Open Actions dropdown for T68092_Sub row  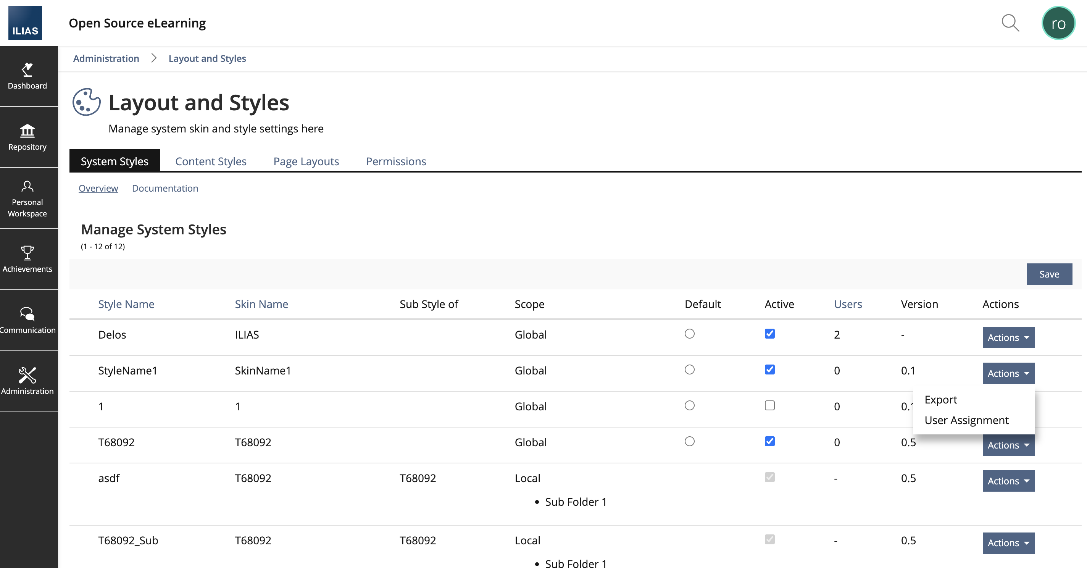(1008, 543)
